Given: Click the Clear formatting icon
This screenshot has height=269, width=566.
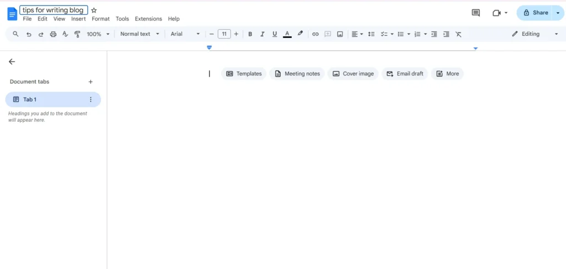Looking at the screenshot, I should pyautogui.click(x=458, y=34).
